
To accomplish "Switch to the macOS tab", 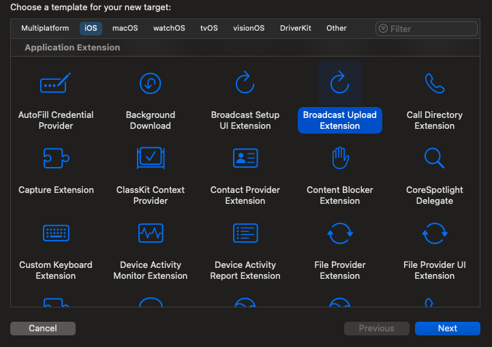I will coord(125,28).
